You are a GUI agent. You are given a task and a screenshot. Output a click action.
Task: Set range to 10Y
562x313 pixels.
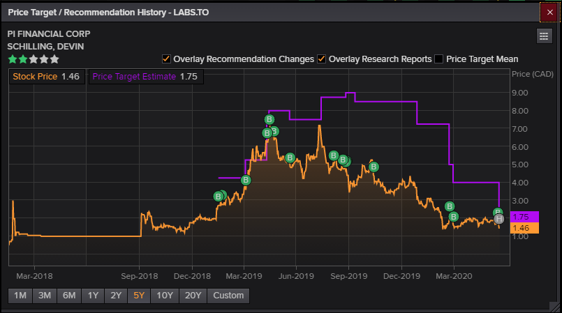point(165,296)
